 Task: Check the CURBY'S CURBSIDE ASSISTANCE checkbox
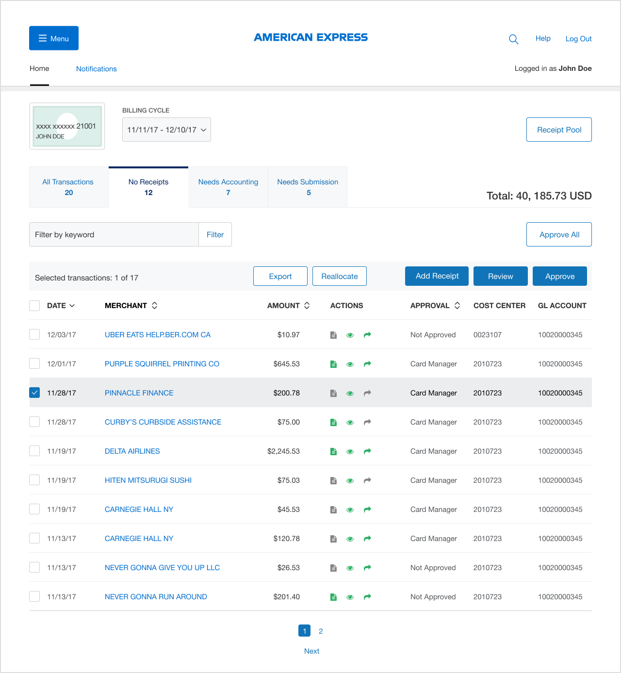click(x=34, y=422)
